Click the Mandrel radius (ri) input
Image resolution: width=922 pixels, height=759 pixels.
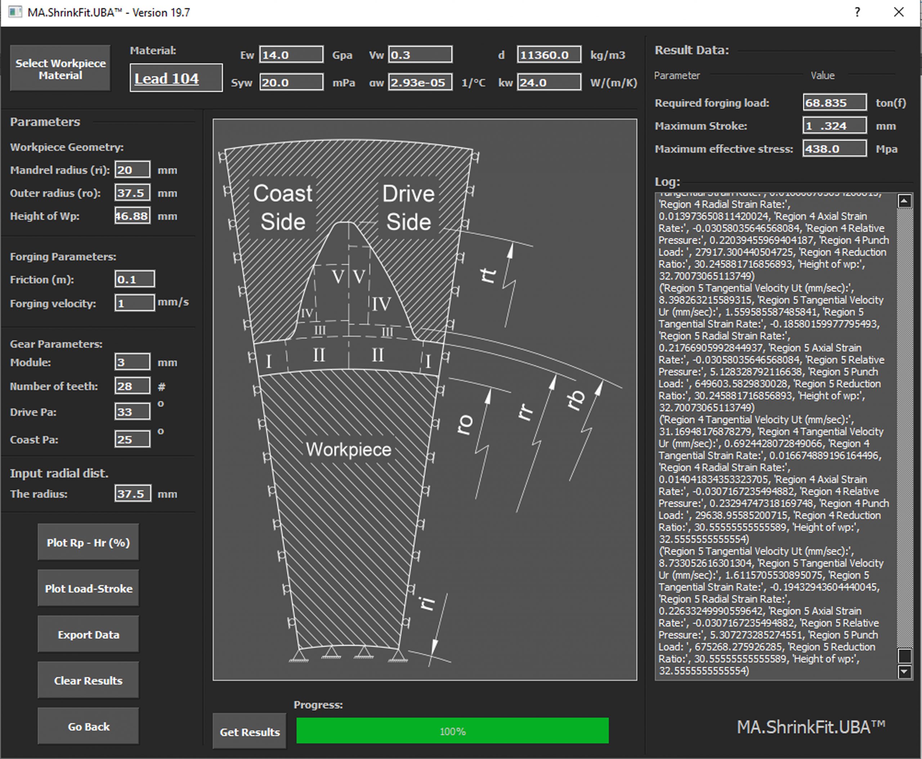click(x=133, y=170)
